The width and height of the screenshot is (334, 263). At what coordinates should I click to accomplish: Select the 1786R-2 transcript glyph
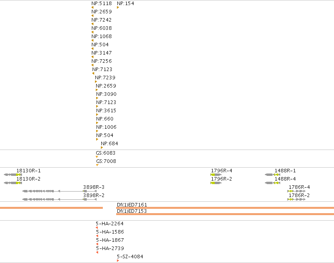coord(296,199)
